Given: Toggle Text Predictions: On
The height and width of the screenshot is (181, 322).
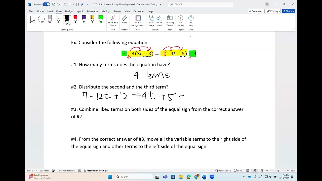Looking at the screenshot, I should pos(66,171).
